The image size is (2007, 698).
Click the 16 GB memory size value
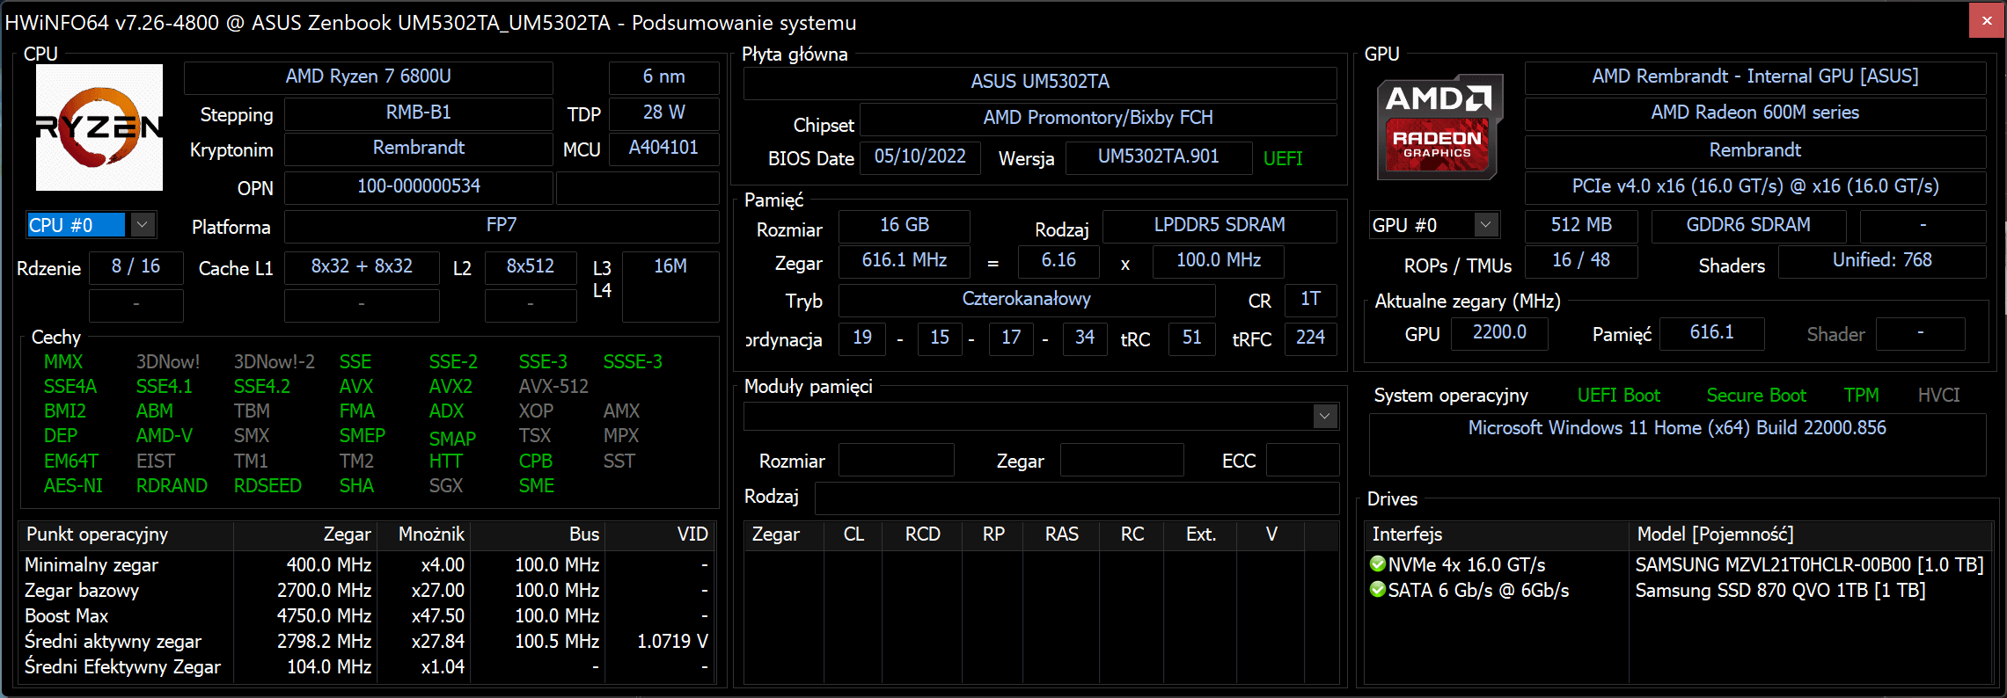pos(905,225)
